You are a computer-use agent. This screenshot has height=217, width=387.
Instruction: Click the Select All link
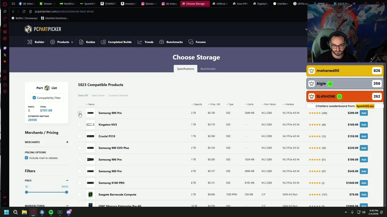tap(83, 96)
